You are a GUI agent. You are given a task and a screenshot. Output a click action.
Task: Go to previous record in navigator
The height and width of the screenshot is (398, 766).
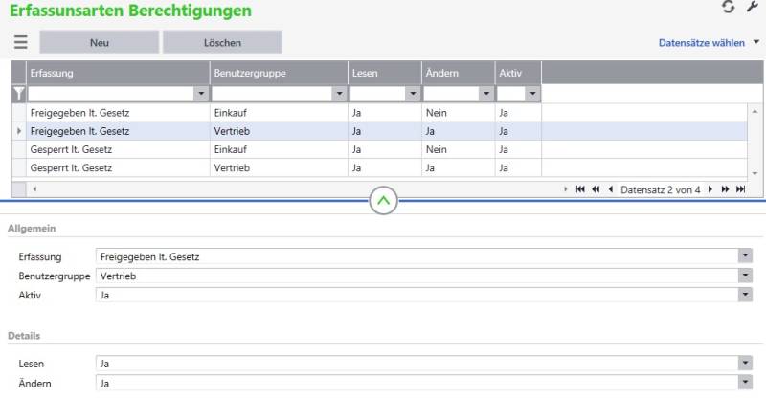pos(611,189)
